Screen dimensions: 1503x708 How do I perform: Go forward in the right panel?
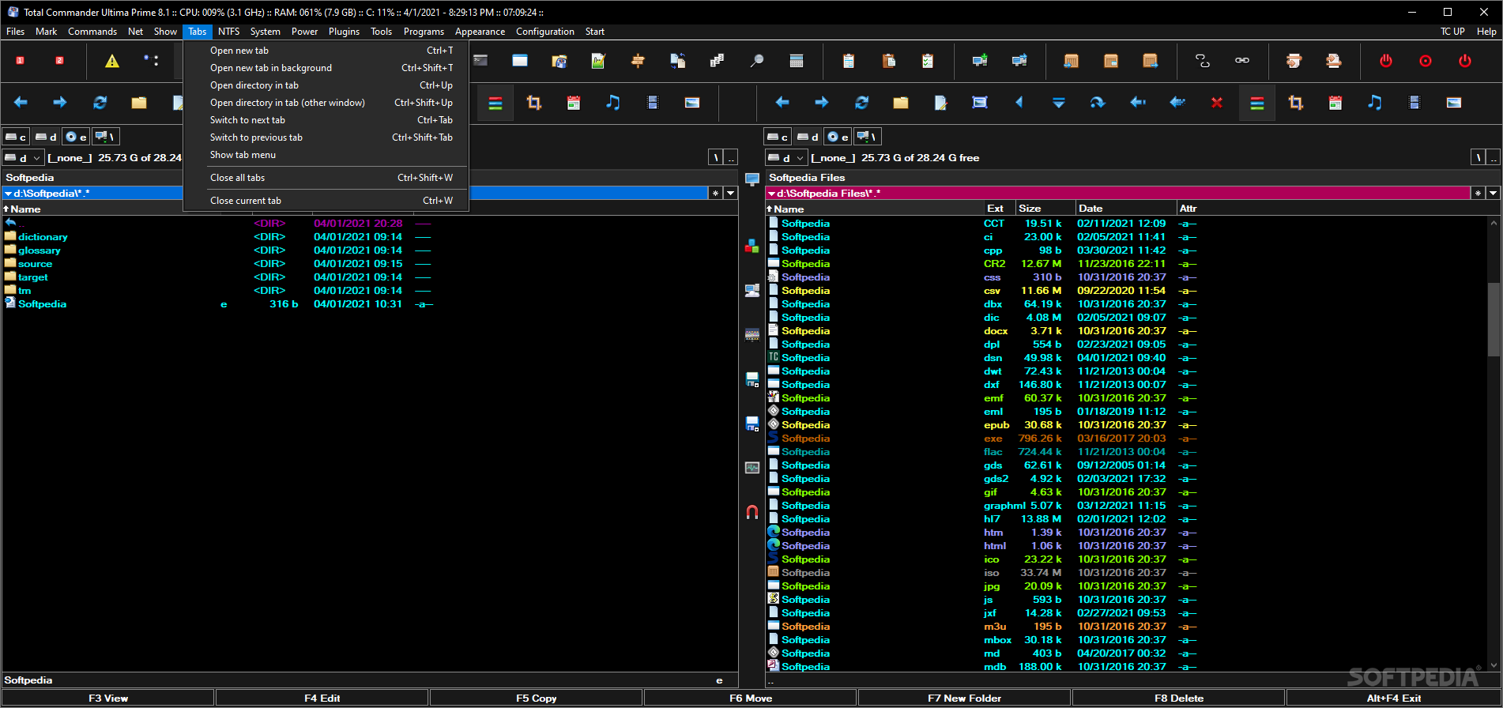(822, 103)
